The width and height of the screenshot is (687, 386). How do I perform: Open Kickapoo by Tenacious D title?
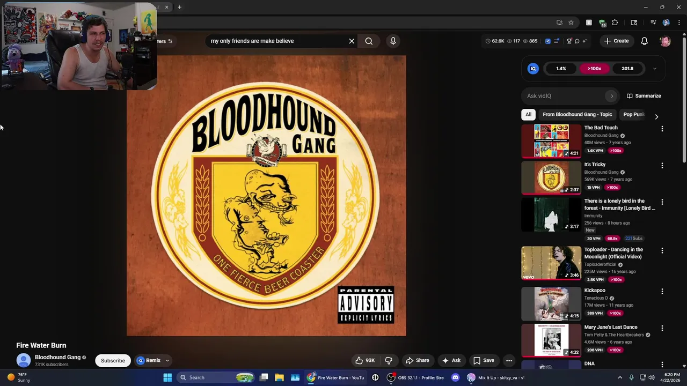(x=595, y=291)
